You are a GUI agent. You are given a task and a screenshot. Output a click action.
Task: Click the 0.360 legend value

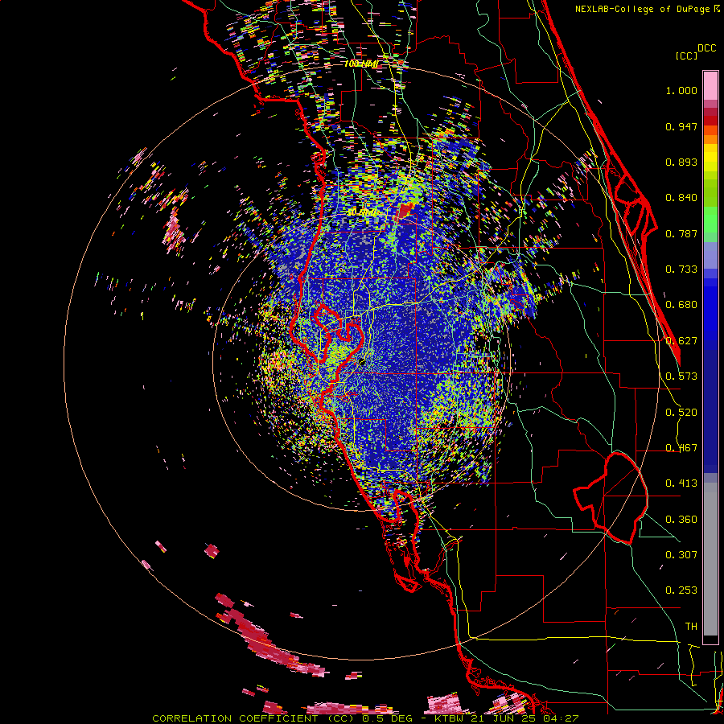coord(681,520)
